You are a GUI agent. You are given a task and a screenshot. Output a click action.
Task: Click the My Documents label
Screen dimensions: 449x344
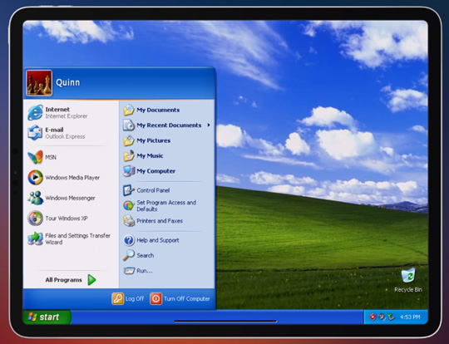(x=158, y=110)
